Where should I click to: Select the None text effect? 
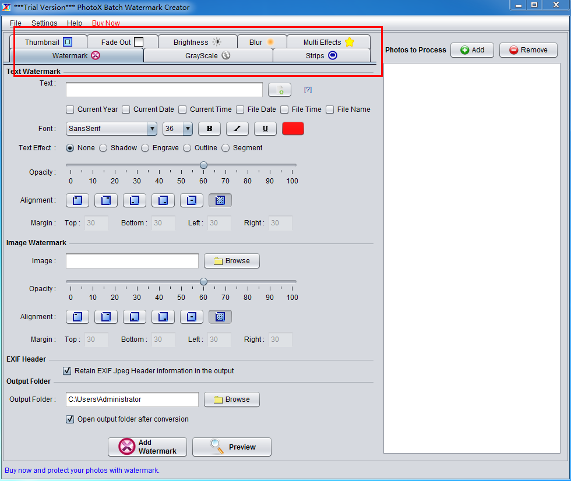coord(70,148)
